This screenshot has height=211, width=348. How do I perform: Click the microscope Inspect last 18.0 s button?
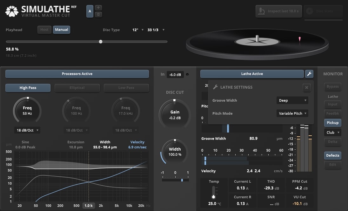(x=278, y=11)
